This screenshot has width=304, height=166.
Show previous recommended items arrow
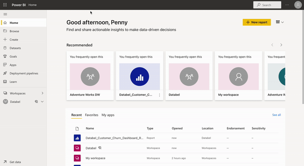[x=272, y=45]
